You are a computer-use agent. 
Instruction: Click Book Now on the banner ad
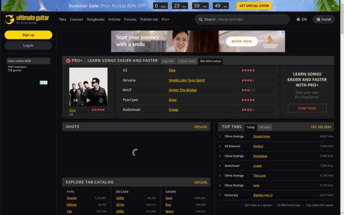point(241,41)
